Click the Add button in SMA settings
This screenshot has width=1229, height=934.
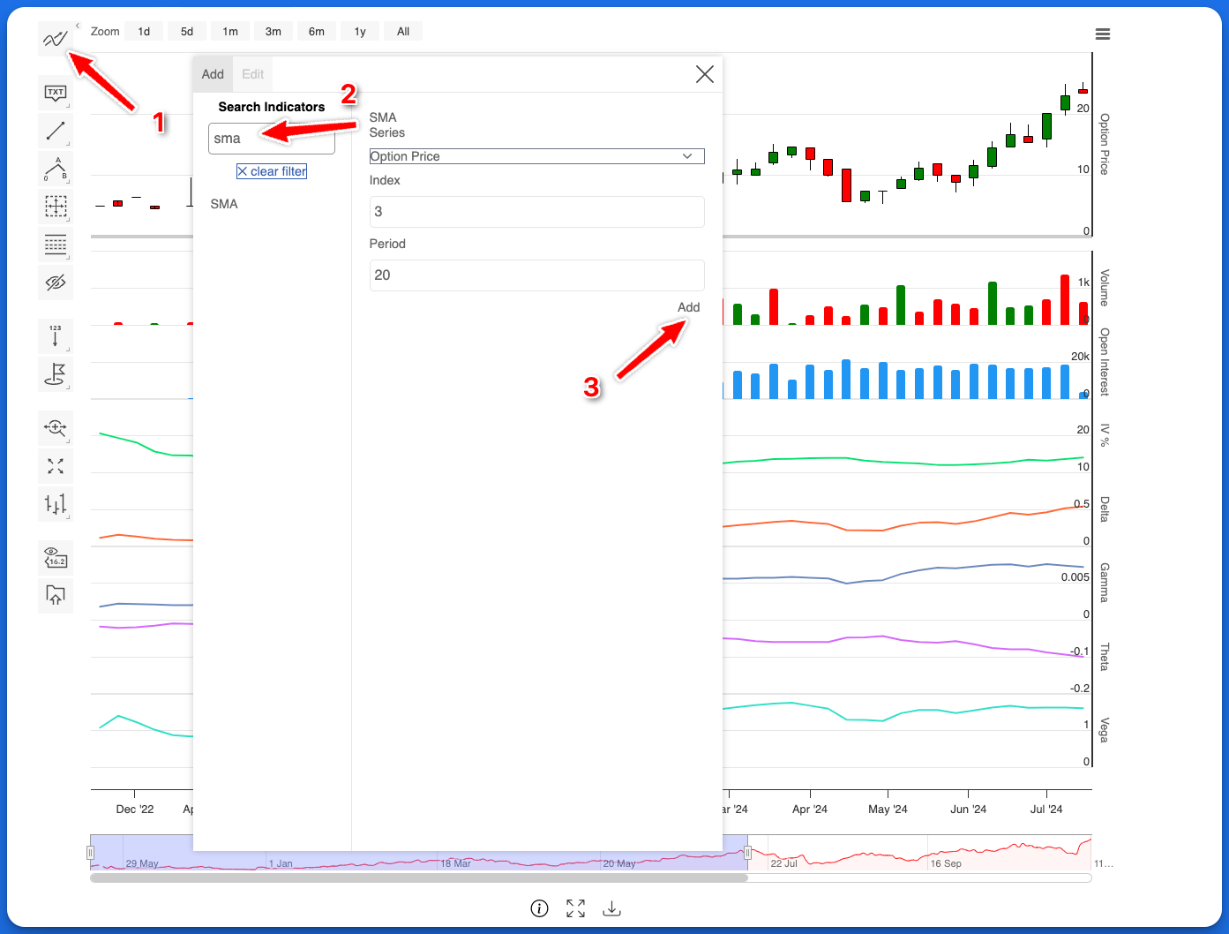pos(689,307)
